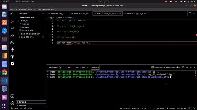197x110 pixels.
Task: Maximize the panel size chevron
Action: 191,67
